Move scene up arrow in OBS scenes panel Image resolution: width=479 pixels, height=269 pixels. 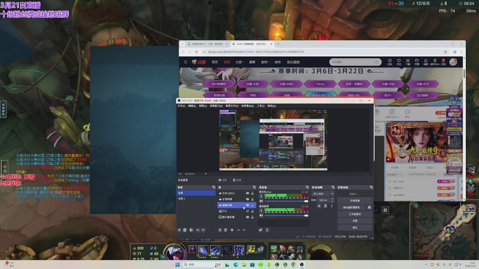click(198, 230)
